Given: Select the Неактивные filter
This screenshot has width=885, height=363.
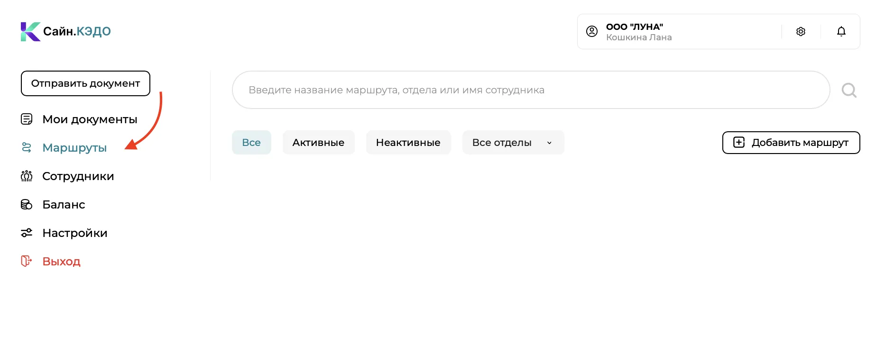Looking at the screenshot, I should (408, 143).
